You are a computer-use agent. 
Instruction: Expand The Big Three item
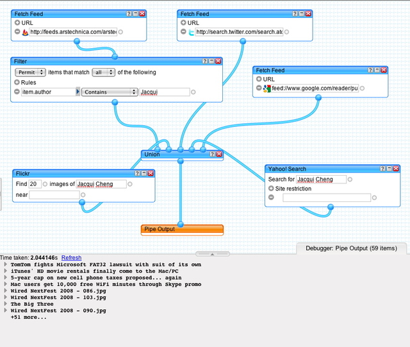[x=5, y=303]
